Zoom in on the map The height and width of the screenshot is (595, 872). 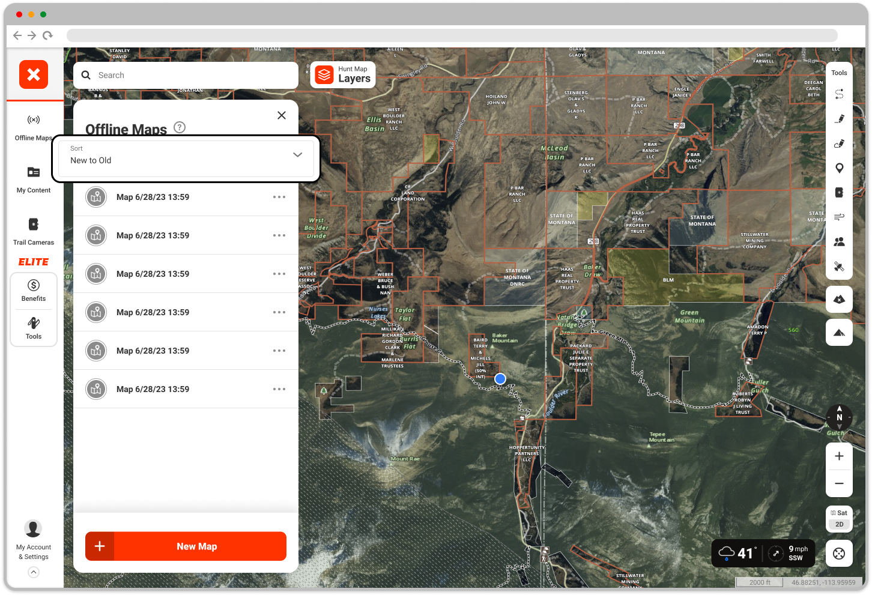pyautogui.click(x=839, y=456)
